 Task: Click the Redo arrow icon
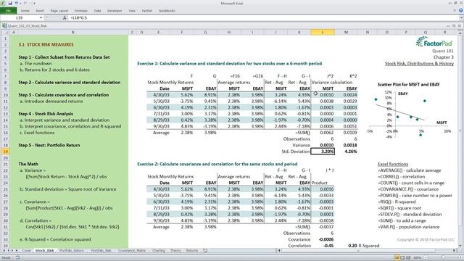25,3
